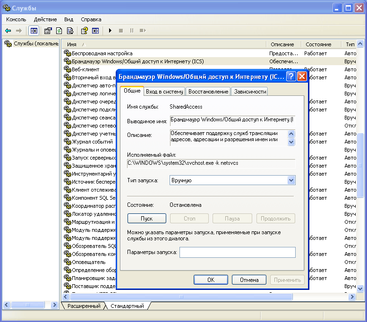Click the Pause service toolbar icon
The width and height of the screenshot is (367, 322).
(x=132, y=31)
